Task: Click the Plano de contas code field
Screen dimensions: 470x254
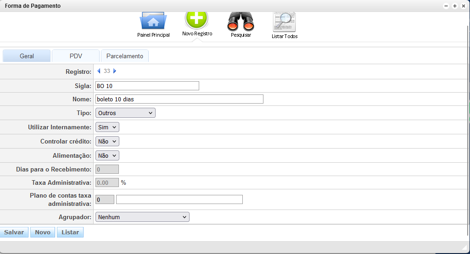Action: [x=105, y=199]
